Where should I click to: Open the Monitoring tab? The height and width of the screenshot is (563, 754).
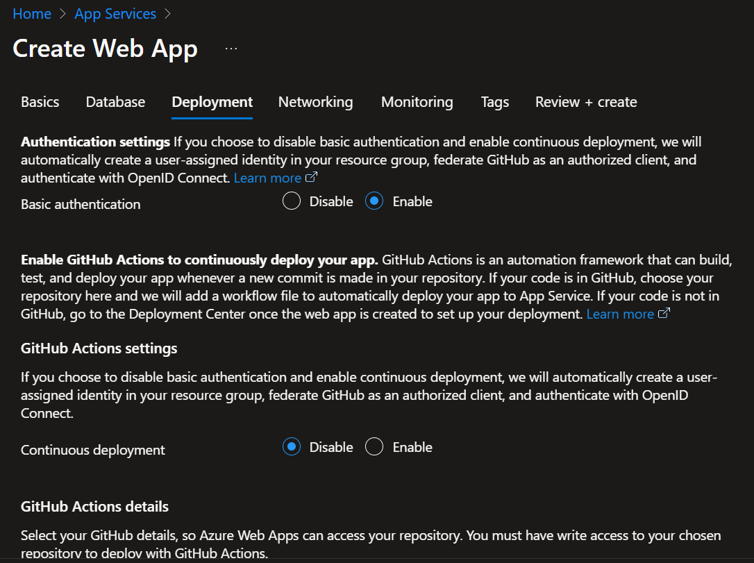[417, 102]
